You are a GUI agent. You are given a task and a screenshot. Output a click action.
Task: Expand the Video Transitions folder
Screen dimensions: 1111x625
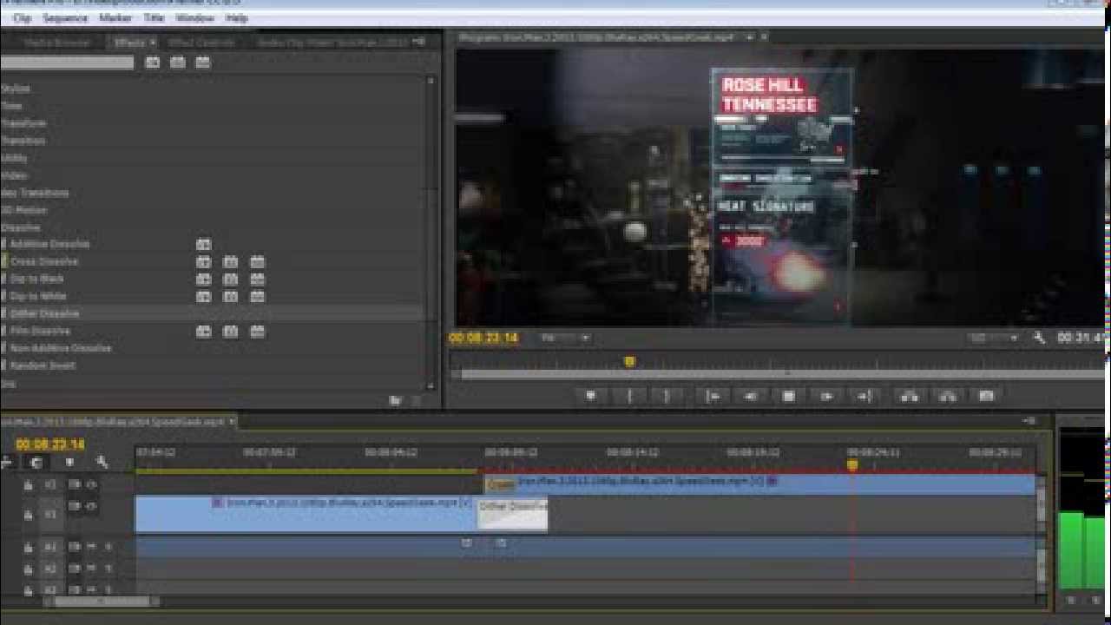tap(35, 193)
